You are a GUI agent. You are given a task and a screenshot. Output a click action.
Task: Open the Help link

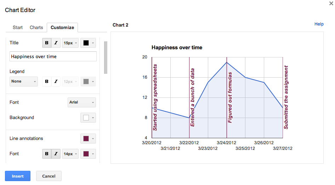click(319, 24)
